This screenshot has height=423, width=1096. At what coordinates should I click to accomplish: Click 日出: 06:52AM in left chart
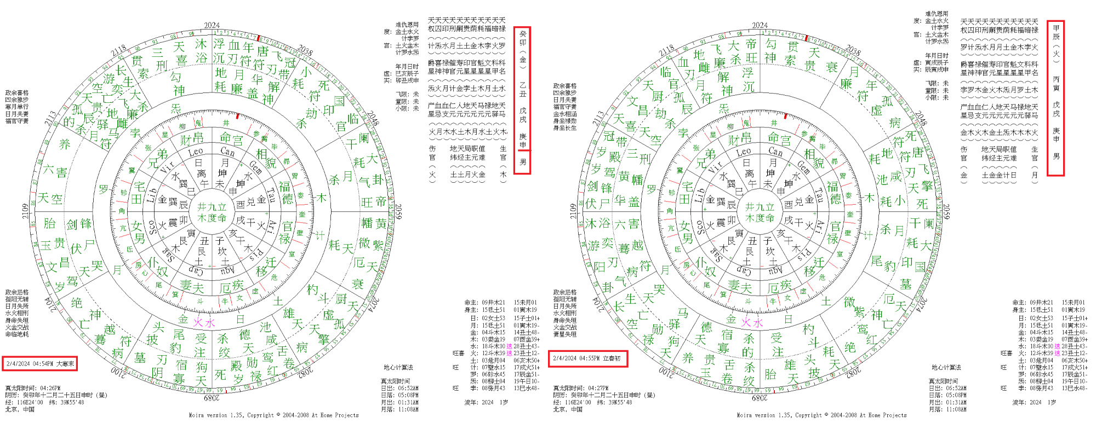click(x=400, y=388)
